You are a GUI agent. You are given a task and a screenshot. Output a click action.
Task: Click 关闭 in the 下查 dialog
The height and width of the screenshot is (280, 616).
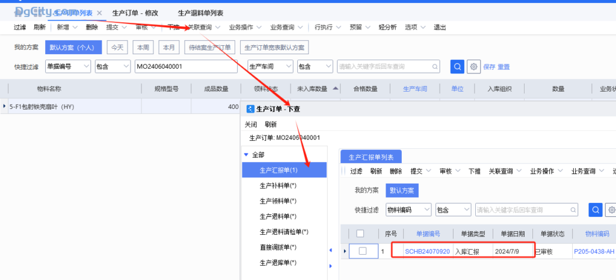(251, 124)
